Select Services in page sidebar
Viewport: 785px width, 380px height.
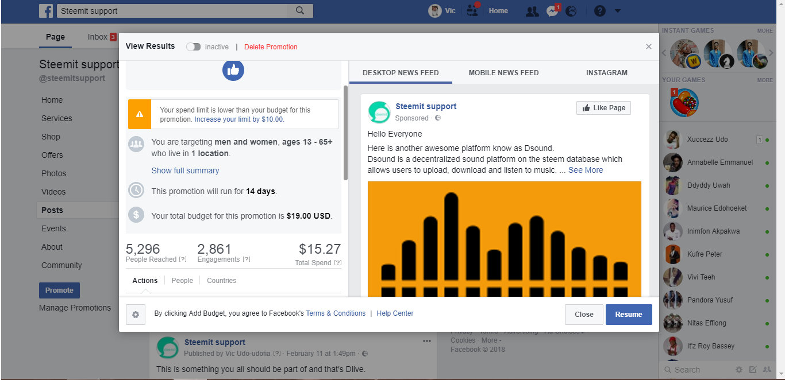point(57,118)
